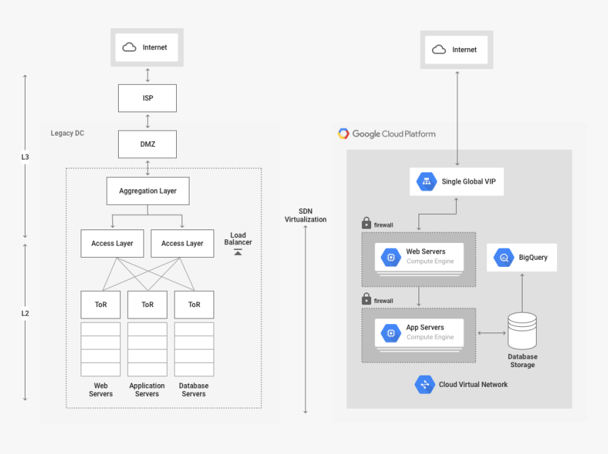This screenshot has height=454, width=608.
Task: Click the Load Balancer text label
Action: click(238, 239)
